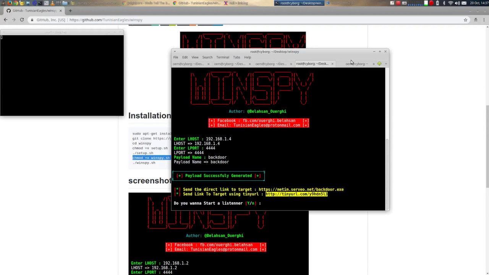Bookmark this page with the star icon

click(x=465, y=20)
